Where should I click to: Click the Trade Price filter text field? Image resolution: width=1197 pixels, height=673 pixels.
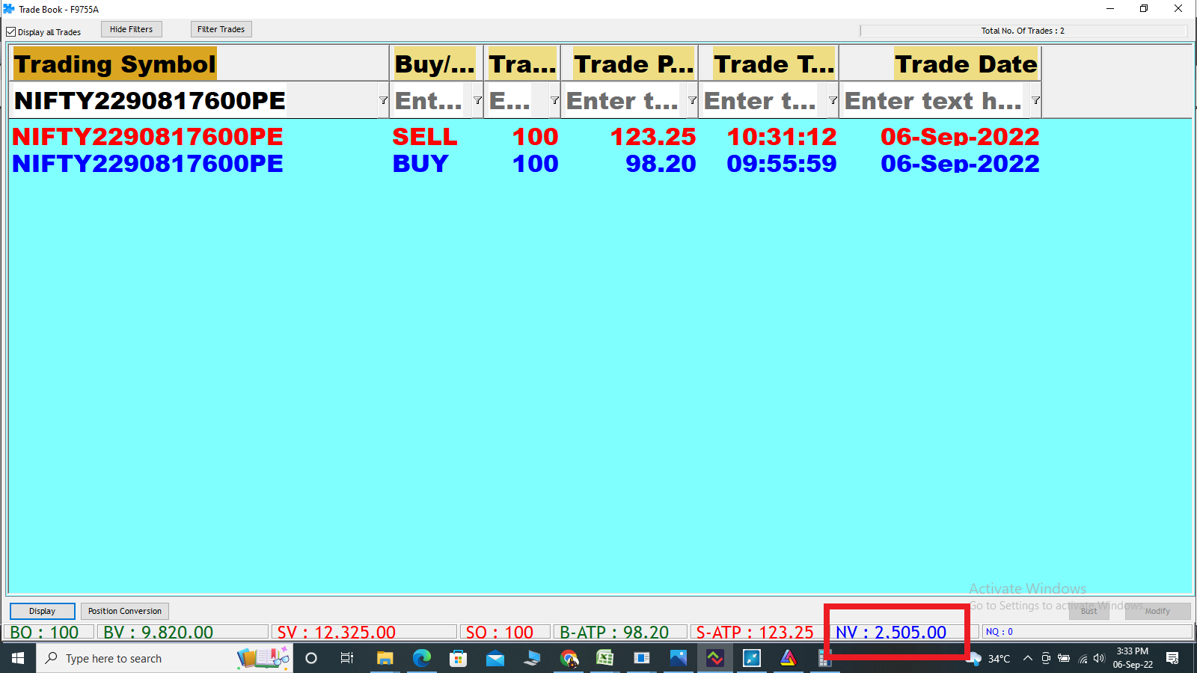625,100
